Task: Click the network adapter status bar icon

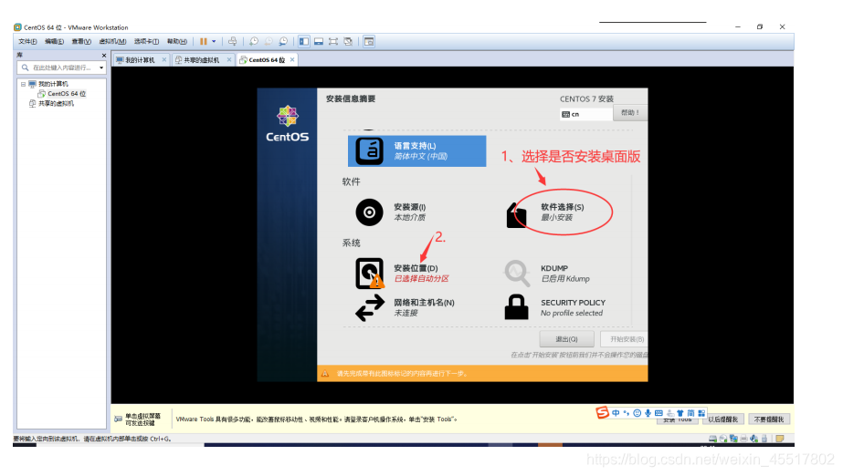Action: tap(733, 439)
